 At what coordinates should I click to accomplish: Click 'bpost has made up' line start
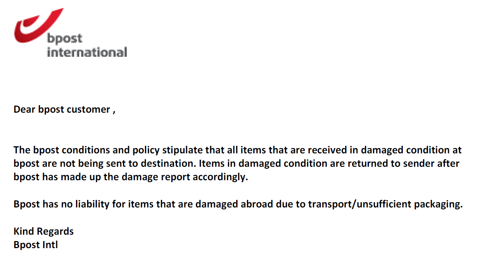pos(57,177)
